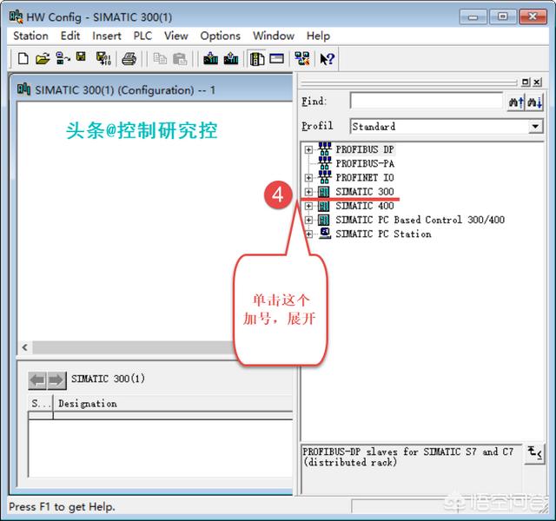Viewport: 556px width, 521px height.
Task: Click the SIMATIC PC Based Control icon
Action: coord(323,220)
